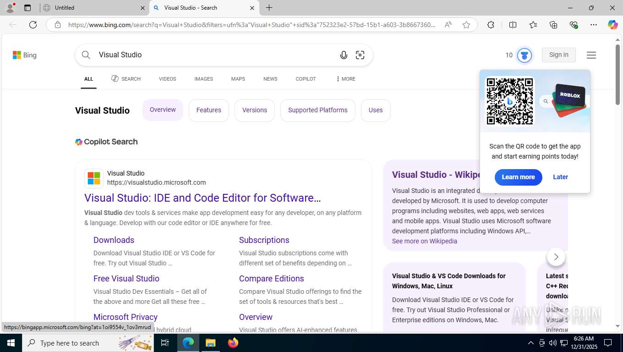Switch to NEWS tab
Image resolution: width=623 pixels, height=352 pixels.
[x=270, y=79]
